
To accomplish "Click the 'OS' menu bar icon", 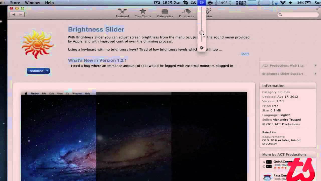I will coord(193,3).
